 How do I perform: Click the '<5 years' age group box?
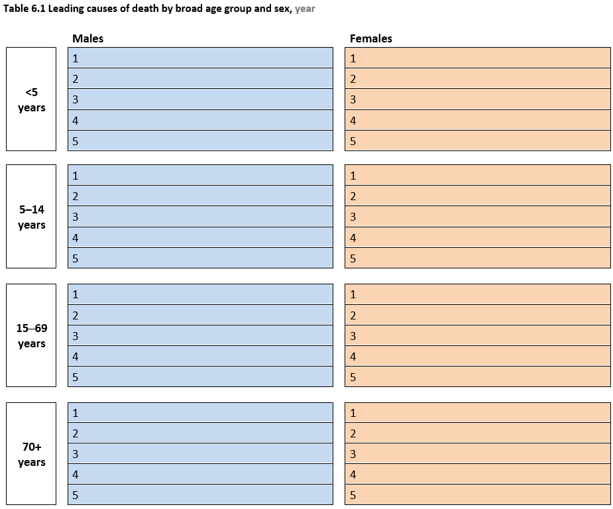(31, 99)
